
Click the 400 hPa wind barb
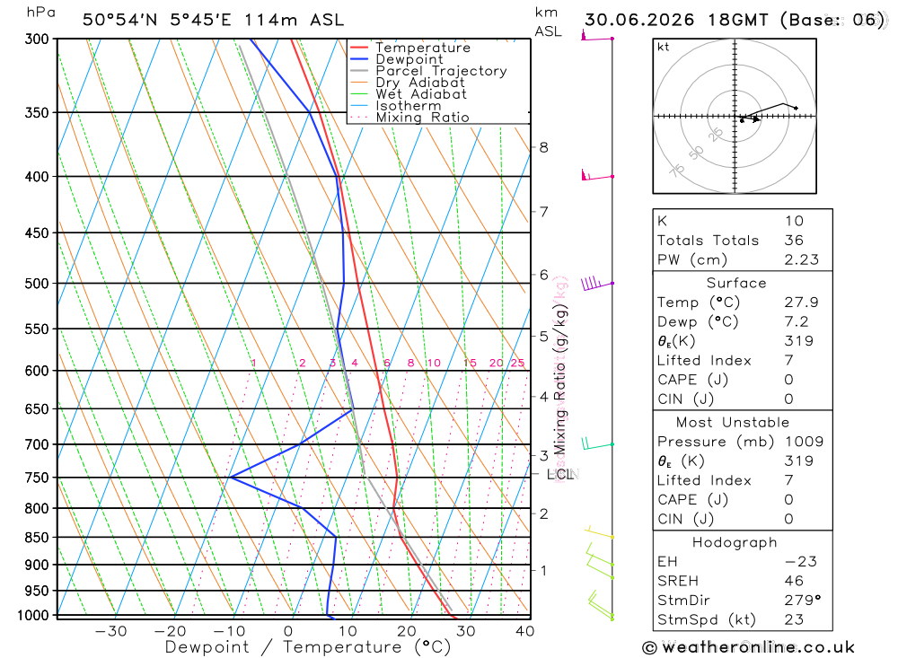(x=597, y=175)
